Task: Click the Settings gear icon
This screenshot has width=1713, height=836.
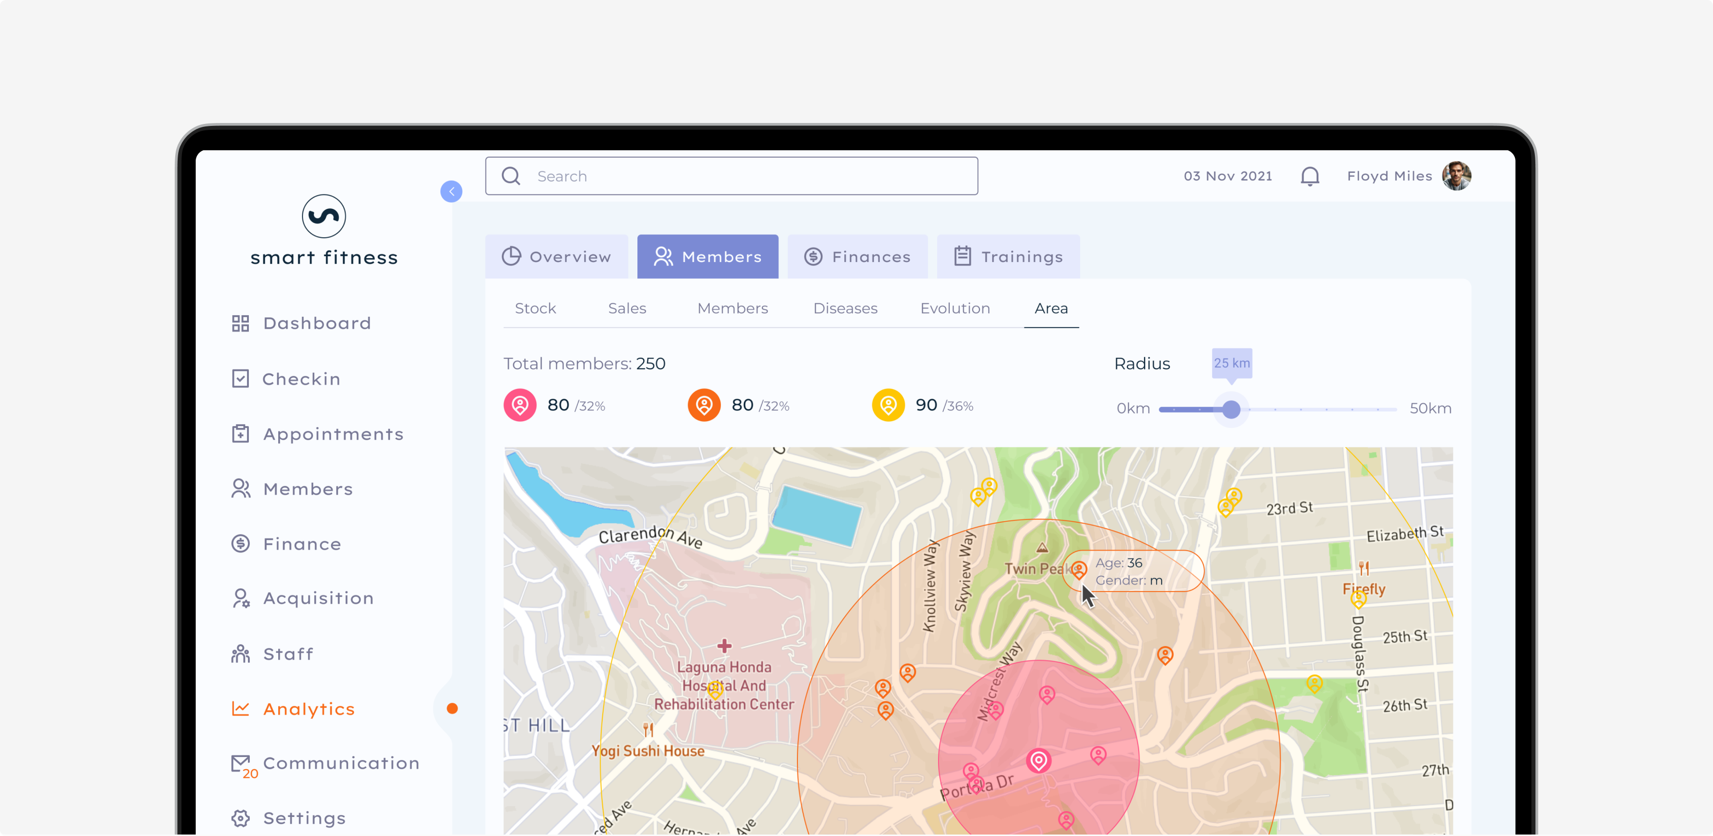Action: click(241, 818)
